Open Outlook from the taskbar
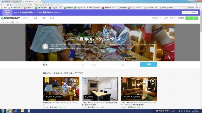This screenshot has width=202, height=113. (22, 111)
